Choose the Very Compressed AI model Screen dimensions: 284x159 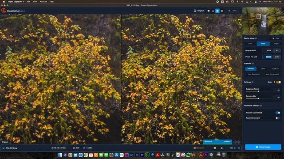(272, 74)
